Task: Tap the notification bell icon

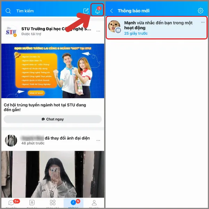Action: pyautogui.click(x=97, y=11)
